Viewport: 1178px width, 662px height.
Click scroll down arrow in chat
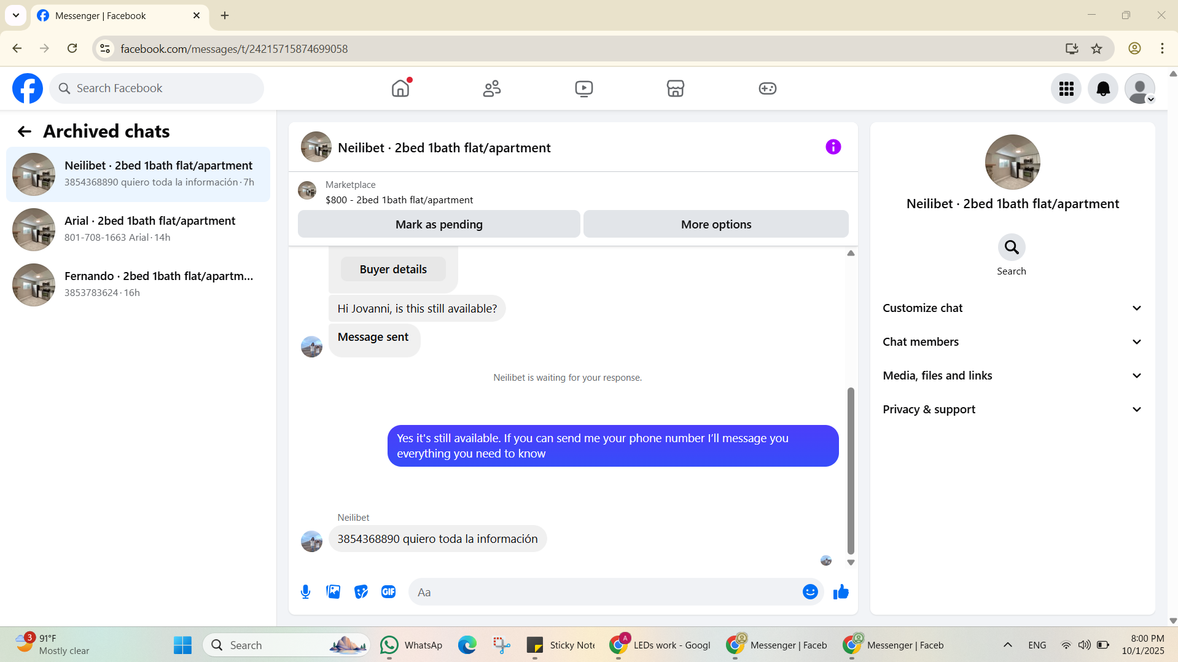(851, 563)
